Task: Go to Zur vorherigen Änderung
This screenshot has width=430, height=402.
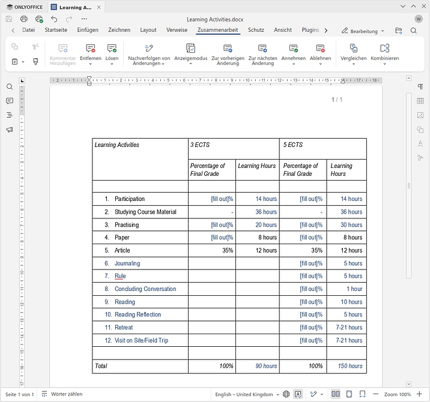Action: point(228,55)
